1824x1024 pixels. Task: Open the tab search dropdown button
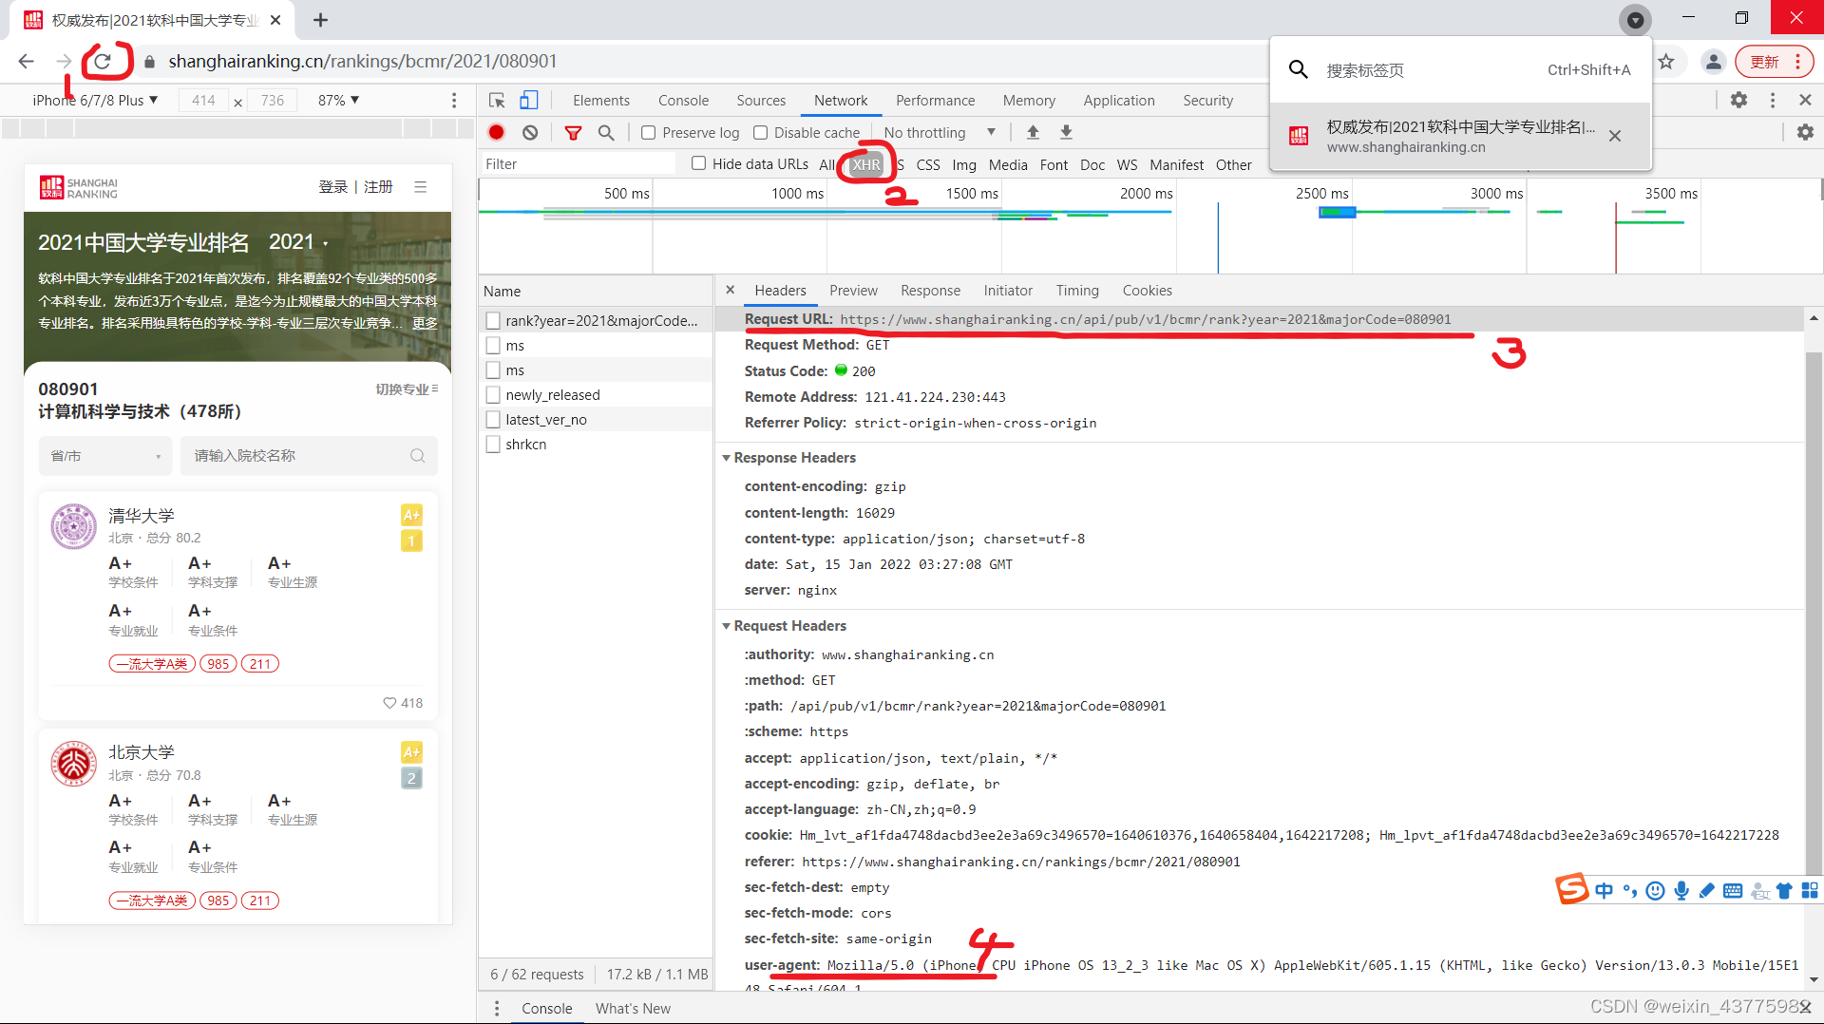point(1635,20)
